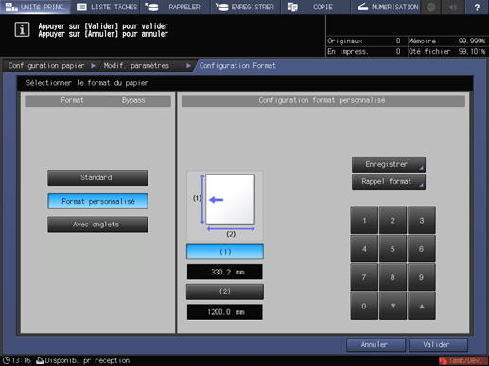
Task: Go back to Modif. paramètres breadcrumb
Action: tap(136, 66)
